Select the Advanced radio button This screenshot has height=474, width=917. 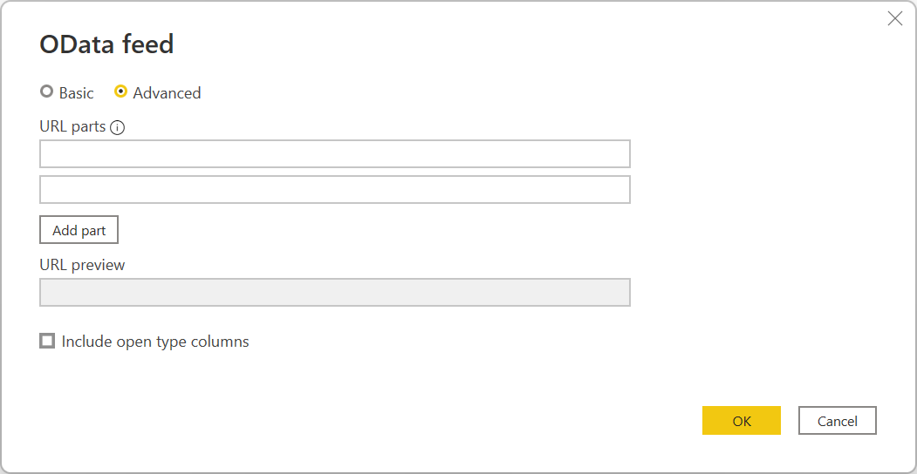pos(121,91)
